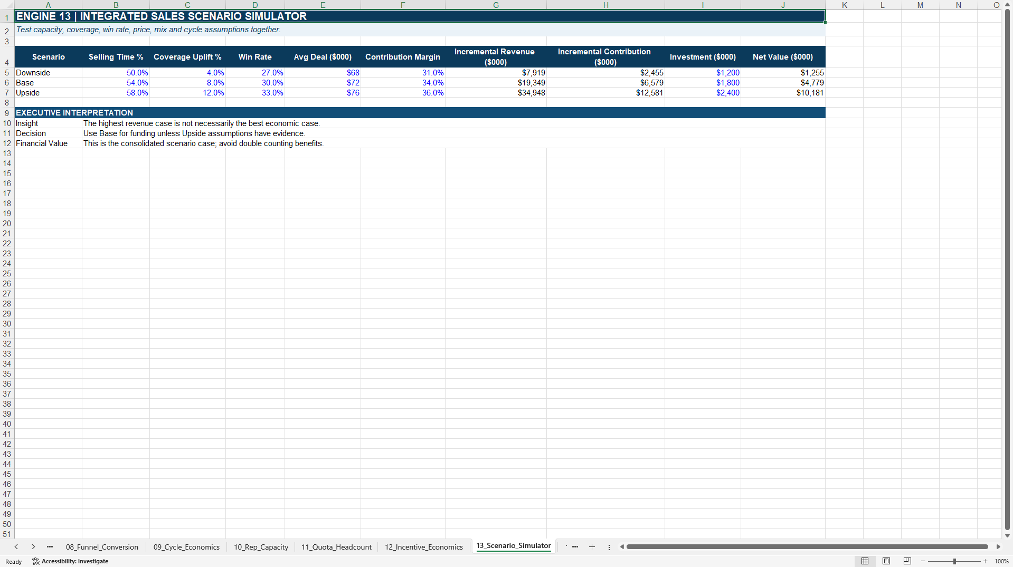Select net value $4,779 cell
This screenshot has height=567, width=1013.
783,83
